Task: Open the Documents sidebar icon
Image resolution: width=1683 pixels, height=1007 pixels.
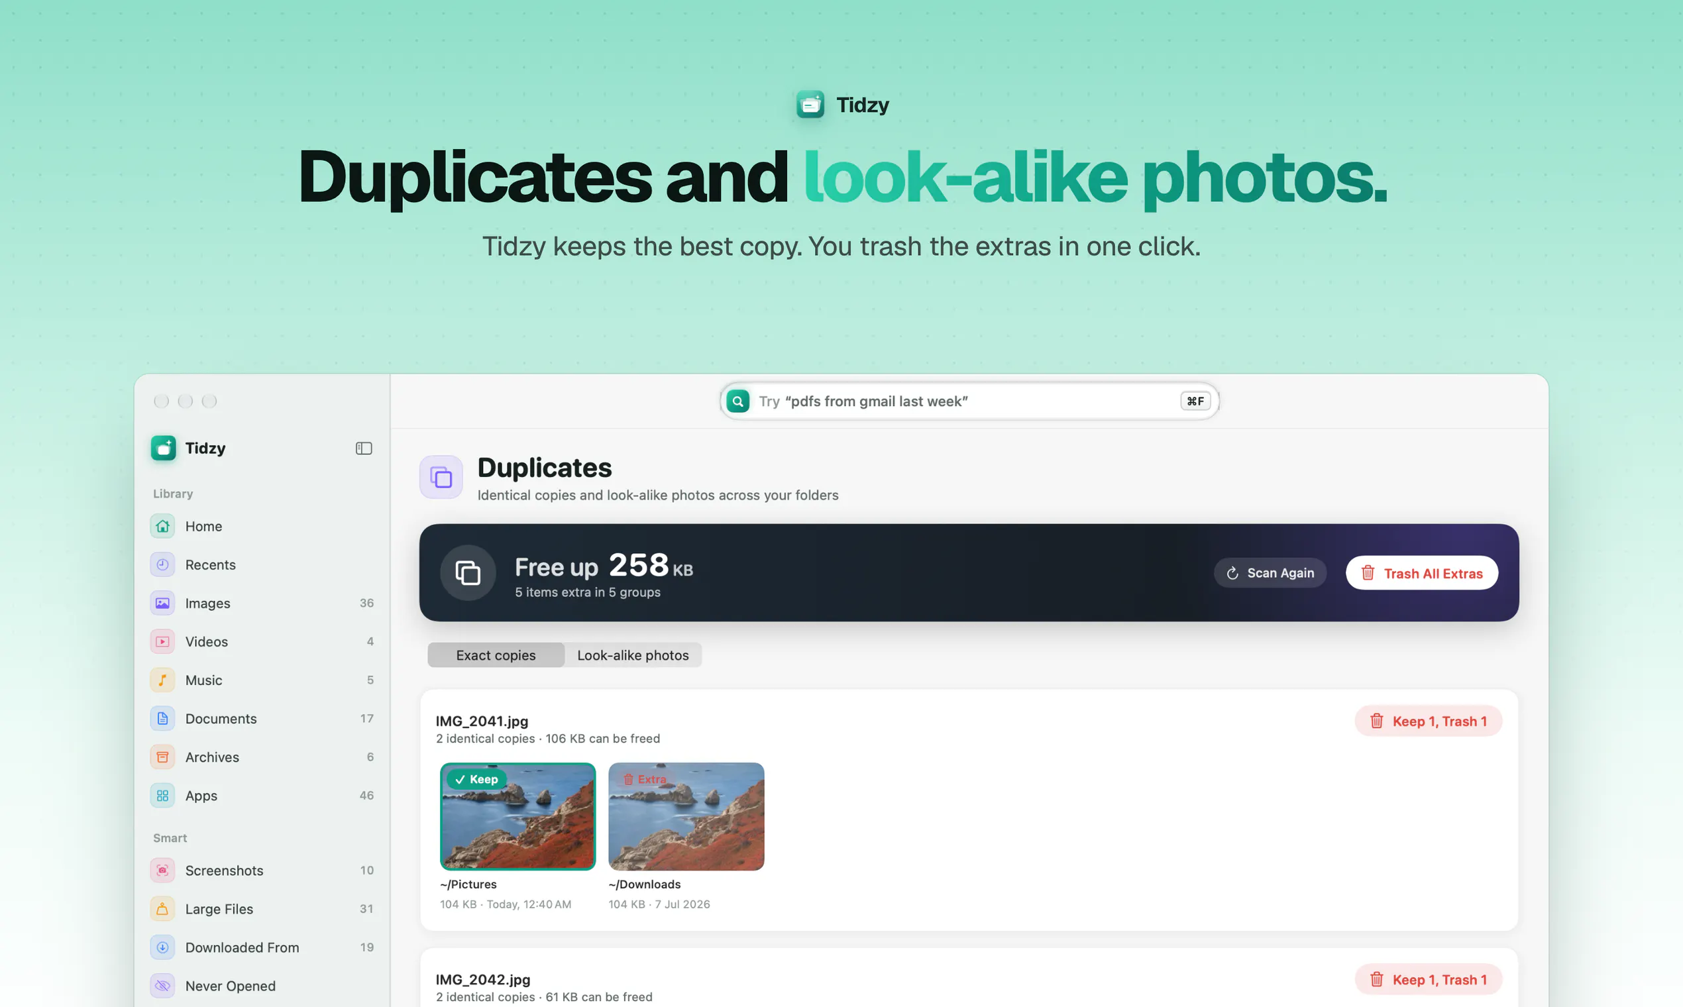Action: [x=163, y=718]
